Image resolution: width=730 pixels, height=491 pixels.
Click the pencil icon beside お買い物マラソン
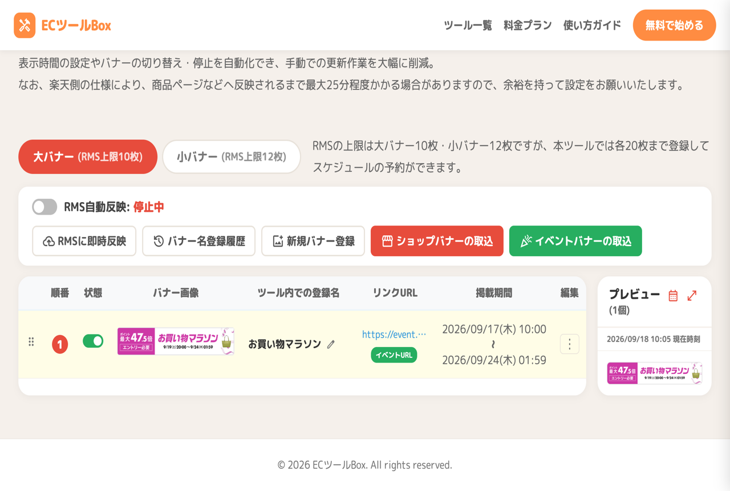331,344
